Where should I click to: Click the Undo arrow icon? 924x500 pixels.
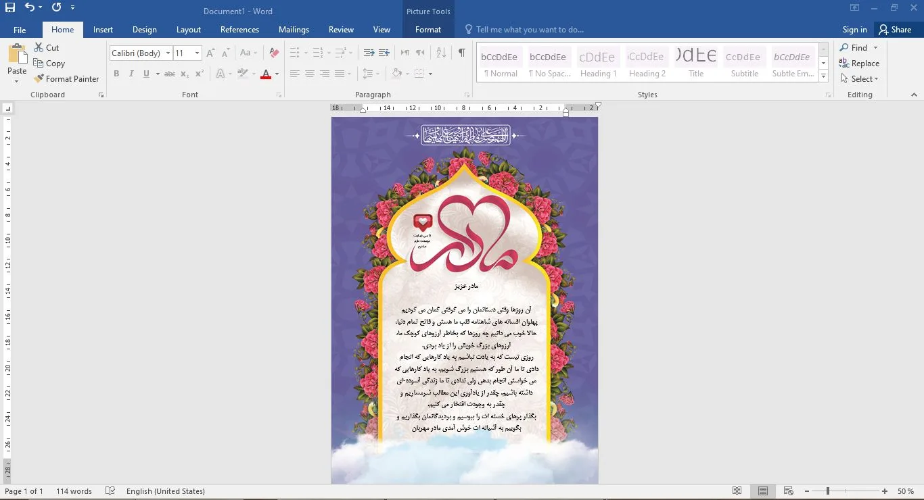pyautogui.click(x=30, y=7)
